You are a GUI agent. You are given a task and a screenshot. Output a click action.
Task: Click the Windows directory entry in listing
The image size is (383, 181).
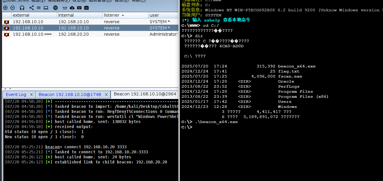click(287, 107)
